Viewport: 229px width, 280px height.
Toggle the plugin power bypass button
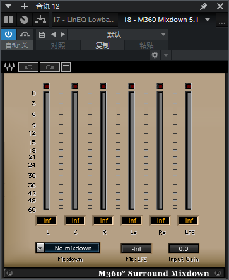pyautogui.click(x=8, y=34)
